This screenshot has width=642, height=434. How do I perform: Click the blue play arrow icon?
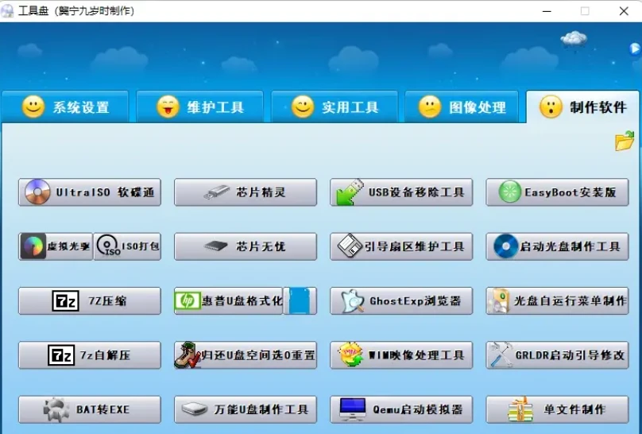635,48
